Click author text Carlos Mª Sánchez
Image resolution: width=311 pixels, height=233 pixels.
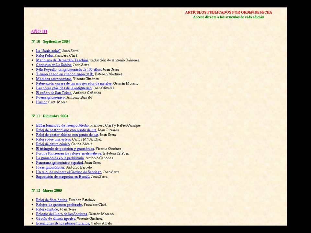(x=87, y=139)
